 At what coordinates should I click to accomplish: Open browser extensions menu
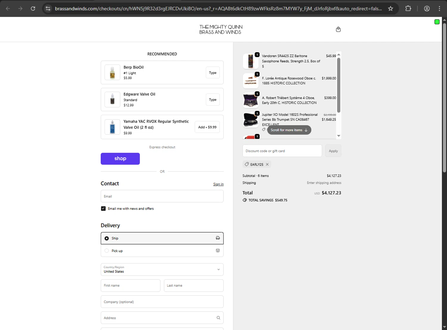[x=408, y=8]
